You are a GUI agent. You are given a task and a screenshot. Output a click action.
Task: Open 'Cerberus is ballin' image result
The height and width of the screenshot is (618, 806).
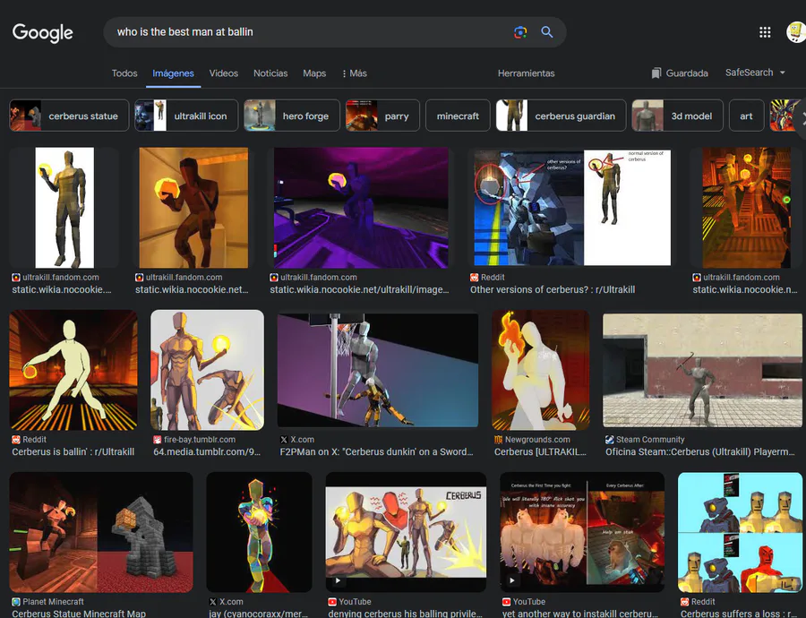(x=73, y=370)
